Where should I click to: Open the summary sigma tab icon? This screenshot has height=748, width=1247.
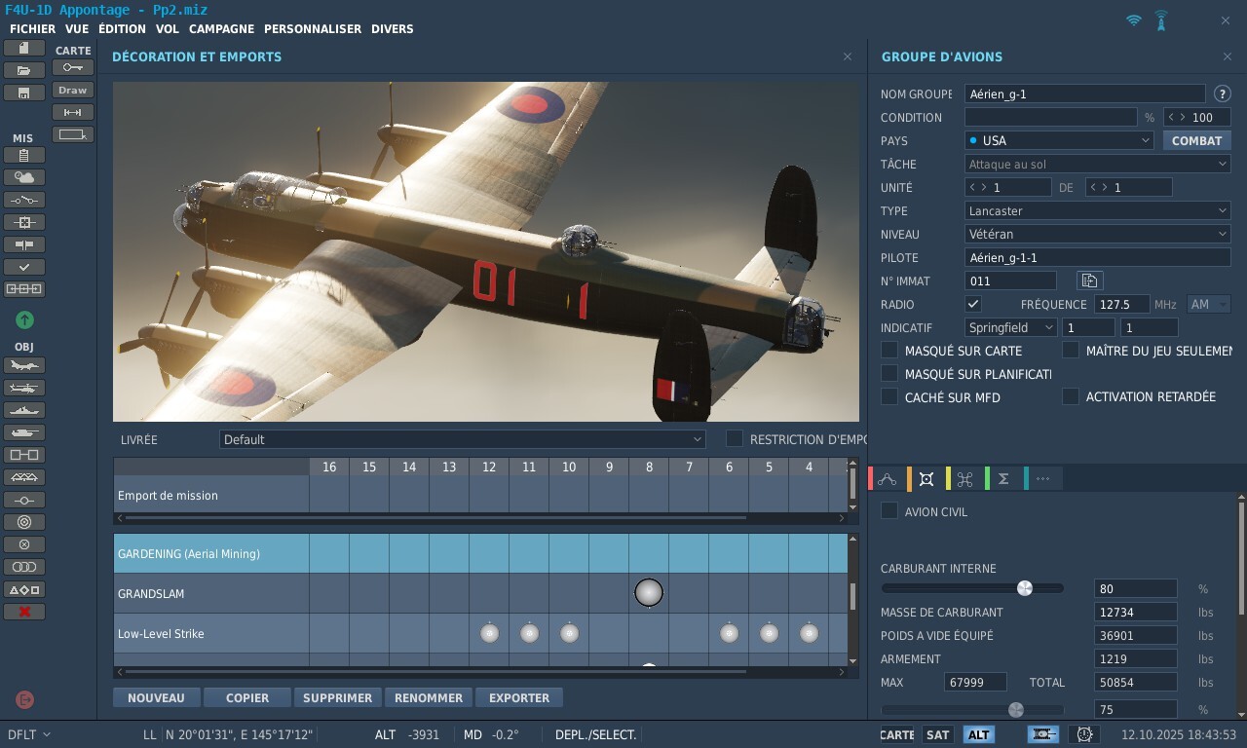click(1003, 478)
